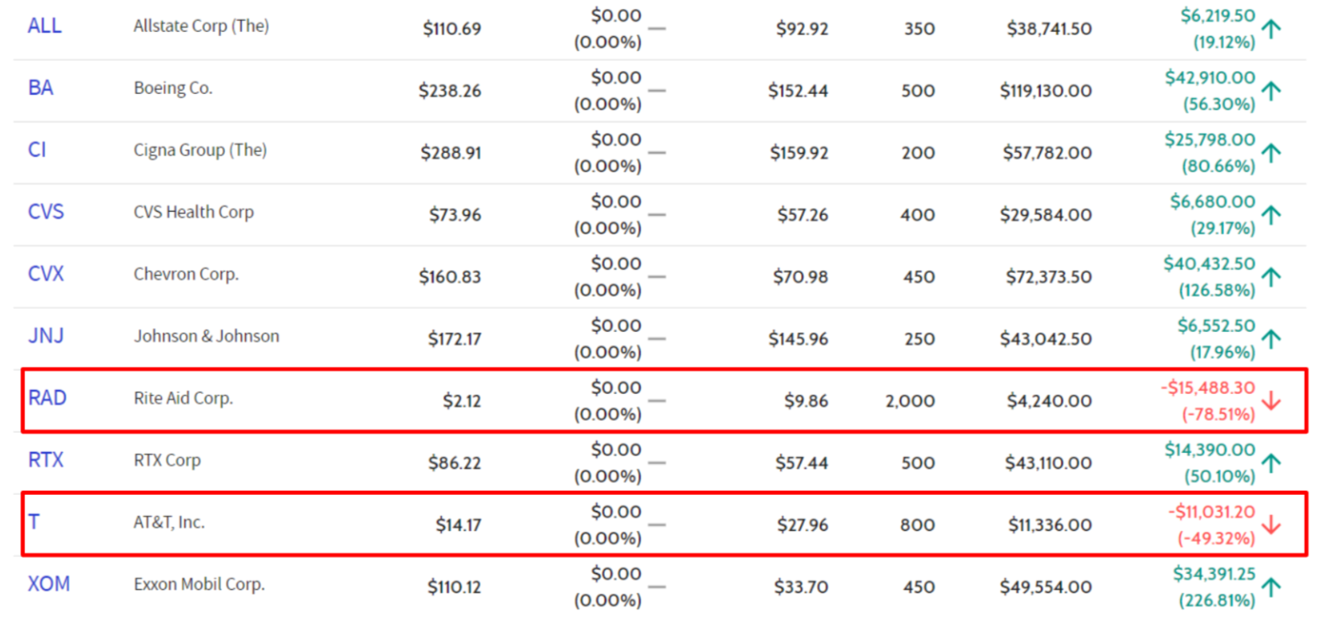Click the RTX ticker link

(46, 460)
